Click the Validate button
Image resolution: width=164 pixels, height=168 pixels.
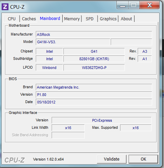(x=112, y=159)
